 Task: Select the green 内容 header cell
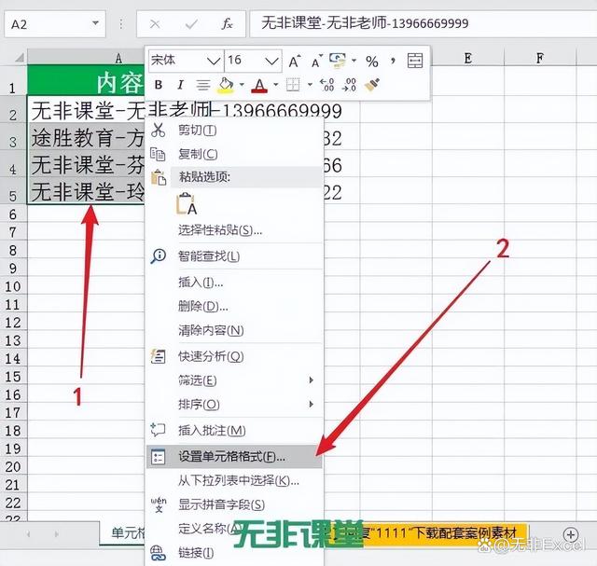87,81
